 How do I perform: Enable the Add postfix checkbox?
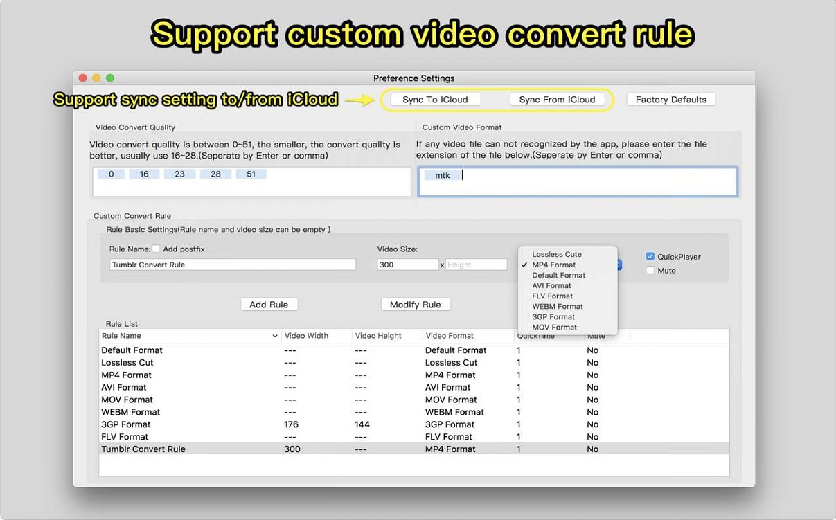[x=156, y=249]
